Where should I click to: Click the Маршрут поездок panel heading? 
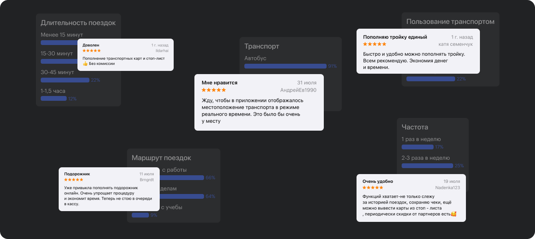coord(161,158)
